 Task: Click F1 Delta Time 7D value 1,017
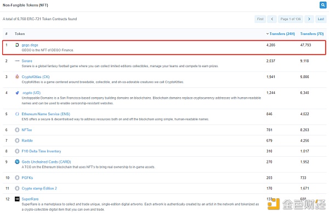(304, 151)
